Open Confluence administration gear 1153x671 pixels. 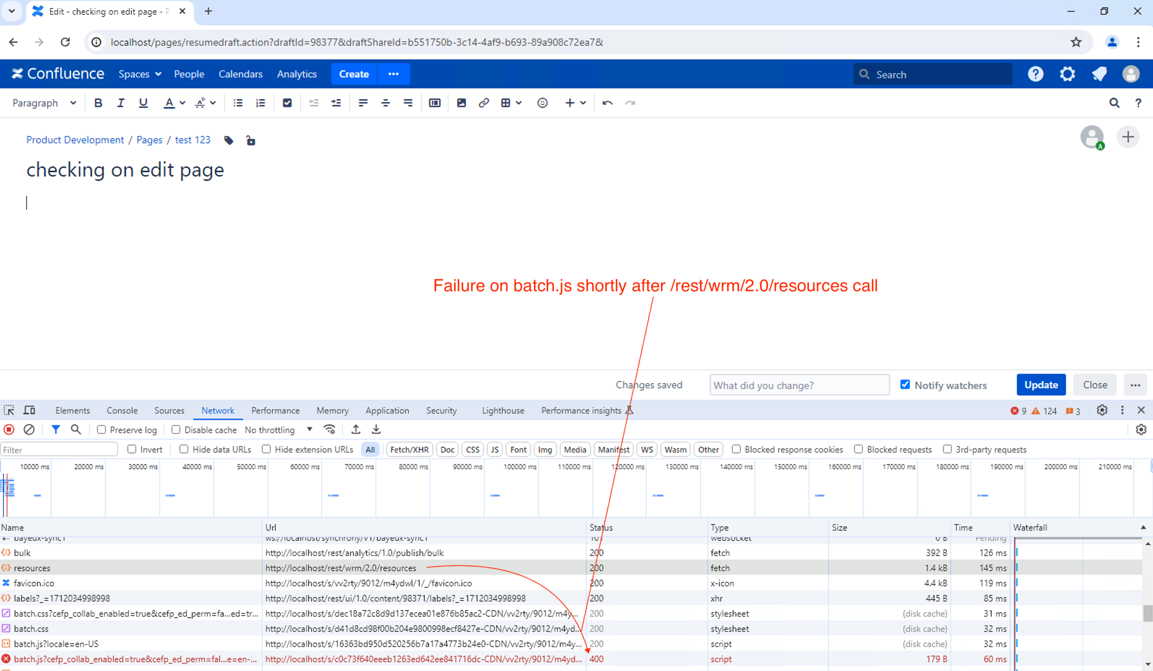pos(1067,74)
